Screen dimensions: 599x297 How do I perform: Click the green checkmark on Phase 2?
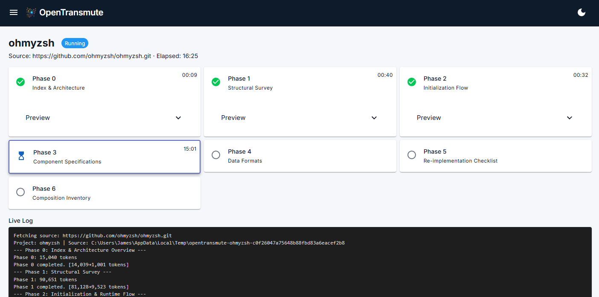tap(411, 82)
